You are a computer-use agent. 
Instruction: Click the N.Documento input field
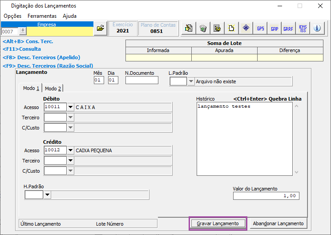[141, 80]
